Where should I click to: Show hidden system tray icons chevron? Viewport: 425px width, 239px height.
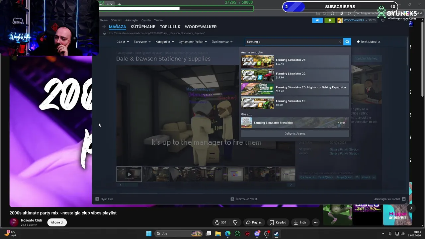click(x=383, y=234)
